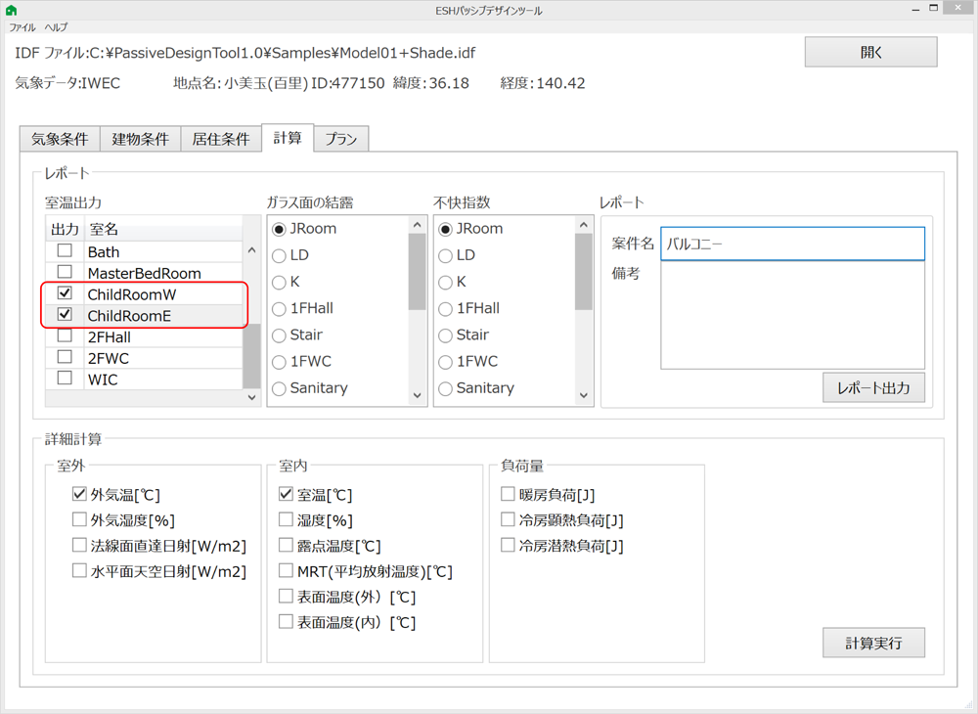Click the レポート出力 button

pyautogui.click(x=873, y=388)
